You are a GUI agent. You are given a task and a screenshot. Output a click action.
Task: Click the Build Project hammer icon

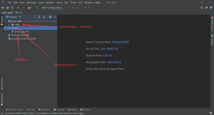(x=37, y=8)
